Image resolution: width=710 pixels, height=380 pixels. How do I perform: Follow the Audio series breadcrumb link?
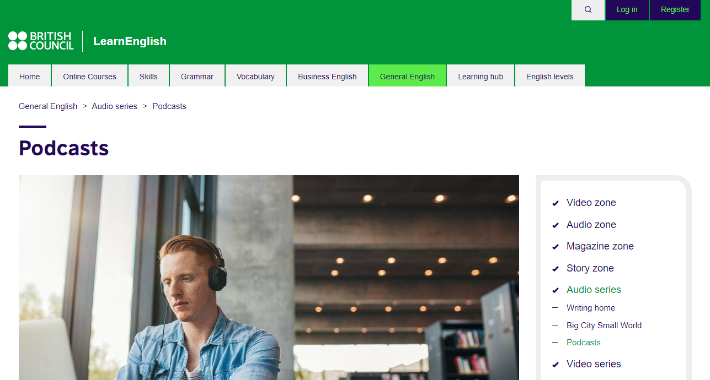(x=115, y=106)
